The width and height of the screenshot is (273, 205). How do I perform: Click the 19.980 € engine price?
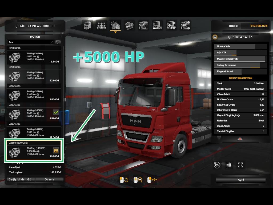click(54, 156)
